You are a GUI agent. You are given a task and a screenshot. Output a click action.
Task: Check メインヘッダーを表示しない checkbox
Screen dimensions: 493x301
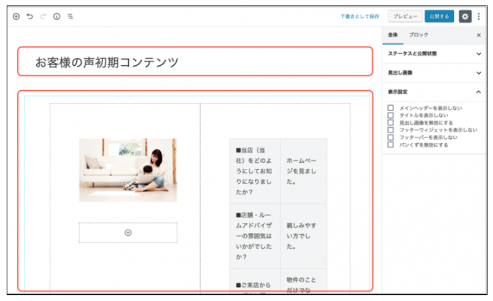(390, 108)
